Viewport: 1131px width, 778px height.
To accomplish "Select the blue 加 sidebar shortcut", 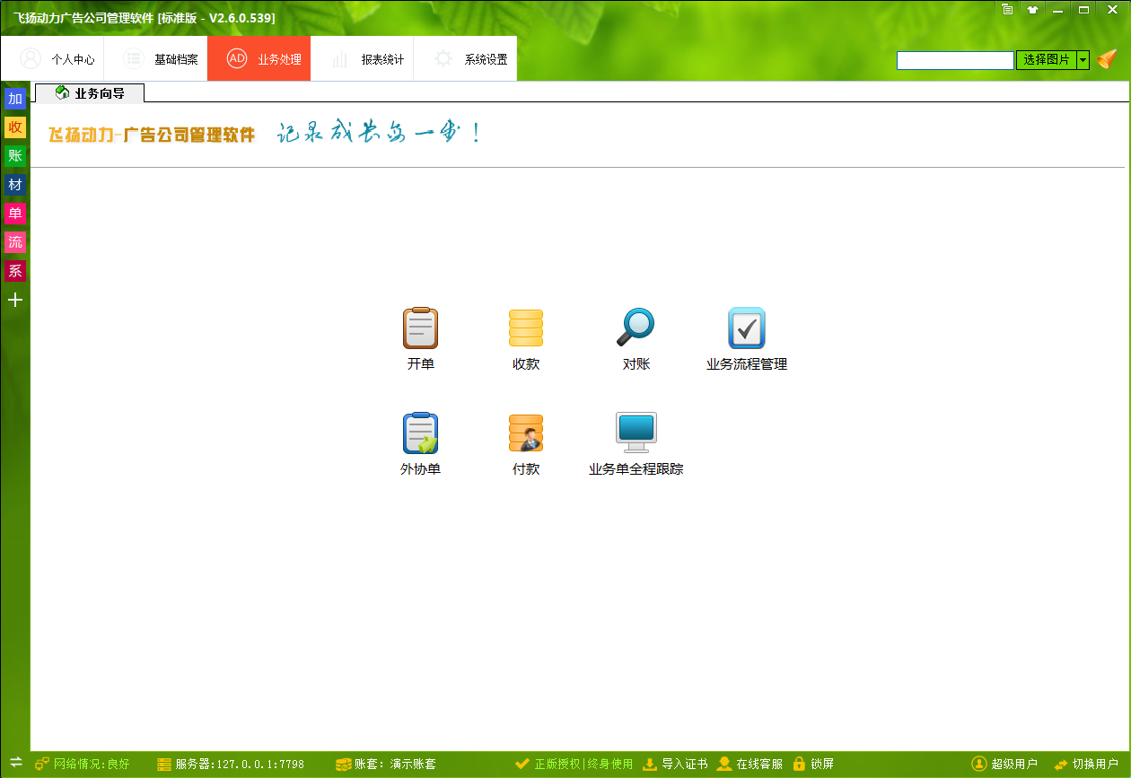I will point(15,99).
